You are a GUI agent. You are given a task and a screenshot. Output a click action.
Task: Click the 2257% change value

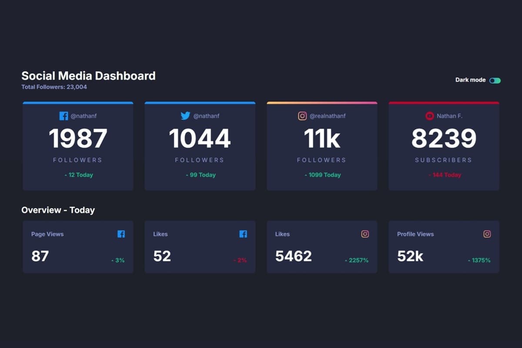point(357,260)
